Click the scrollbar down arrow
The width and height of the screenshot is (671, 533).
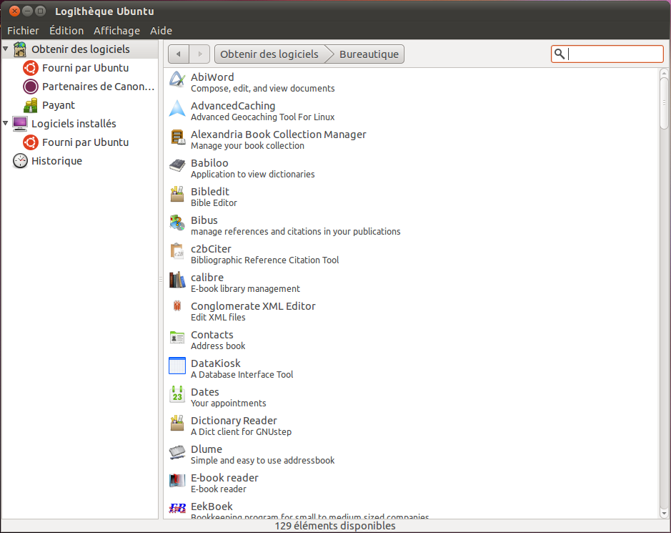(x=664, y=513)
